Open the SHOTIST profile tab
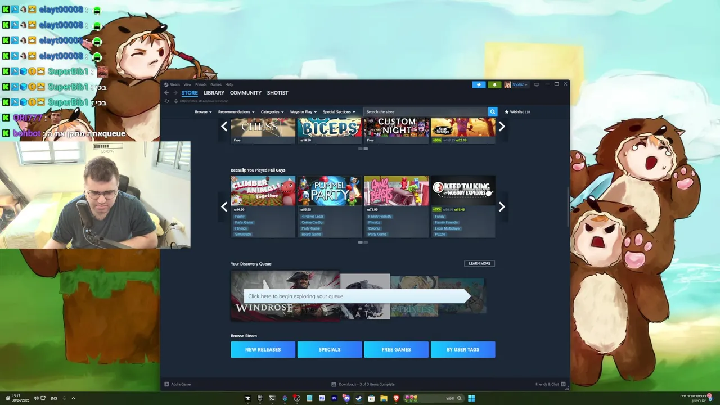 [x=278, y=93]
